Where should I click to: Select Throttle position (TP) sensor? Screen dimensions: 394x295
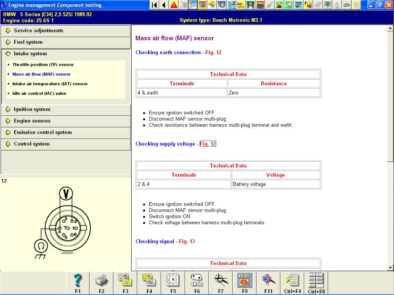click(43, 65)
